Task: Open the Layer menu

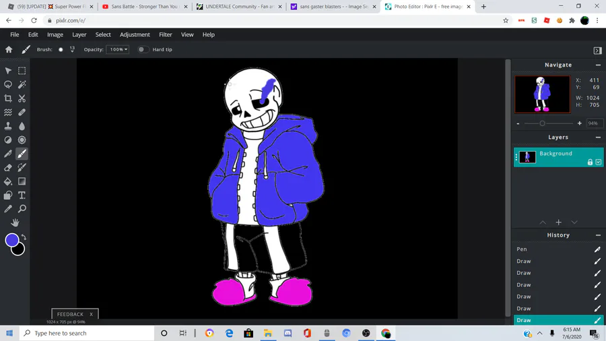Action: click(x=79, y=34)
